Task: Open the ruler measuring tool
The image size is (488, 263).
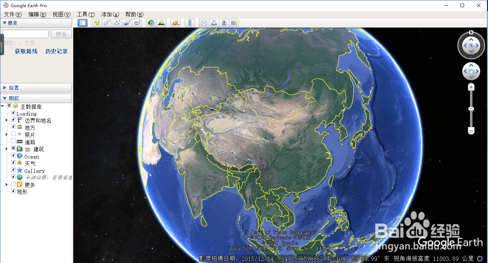Action: (190, 23)
